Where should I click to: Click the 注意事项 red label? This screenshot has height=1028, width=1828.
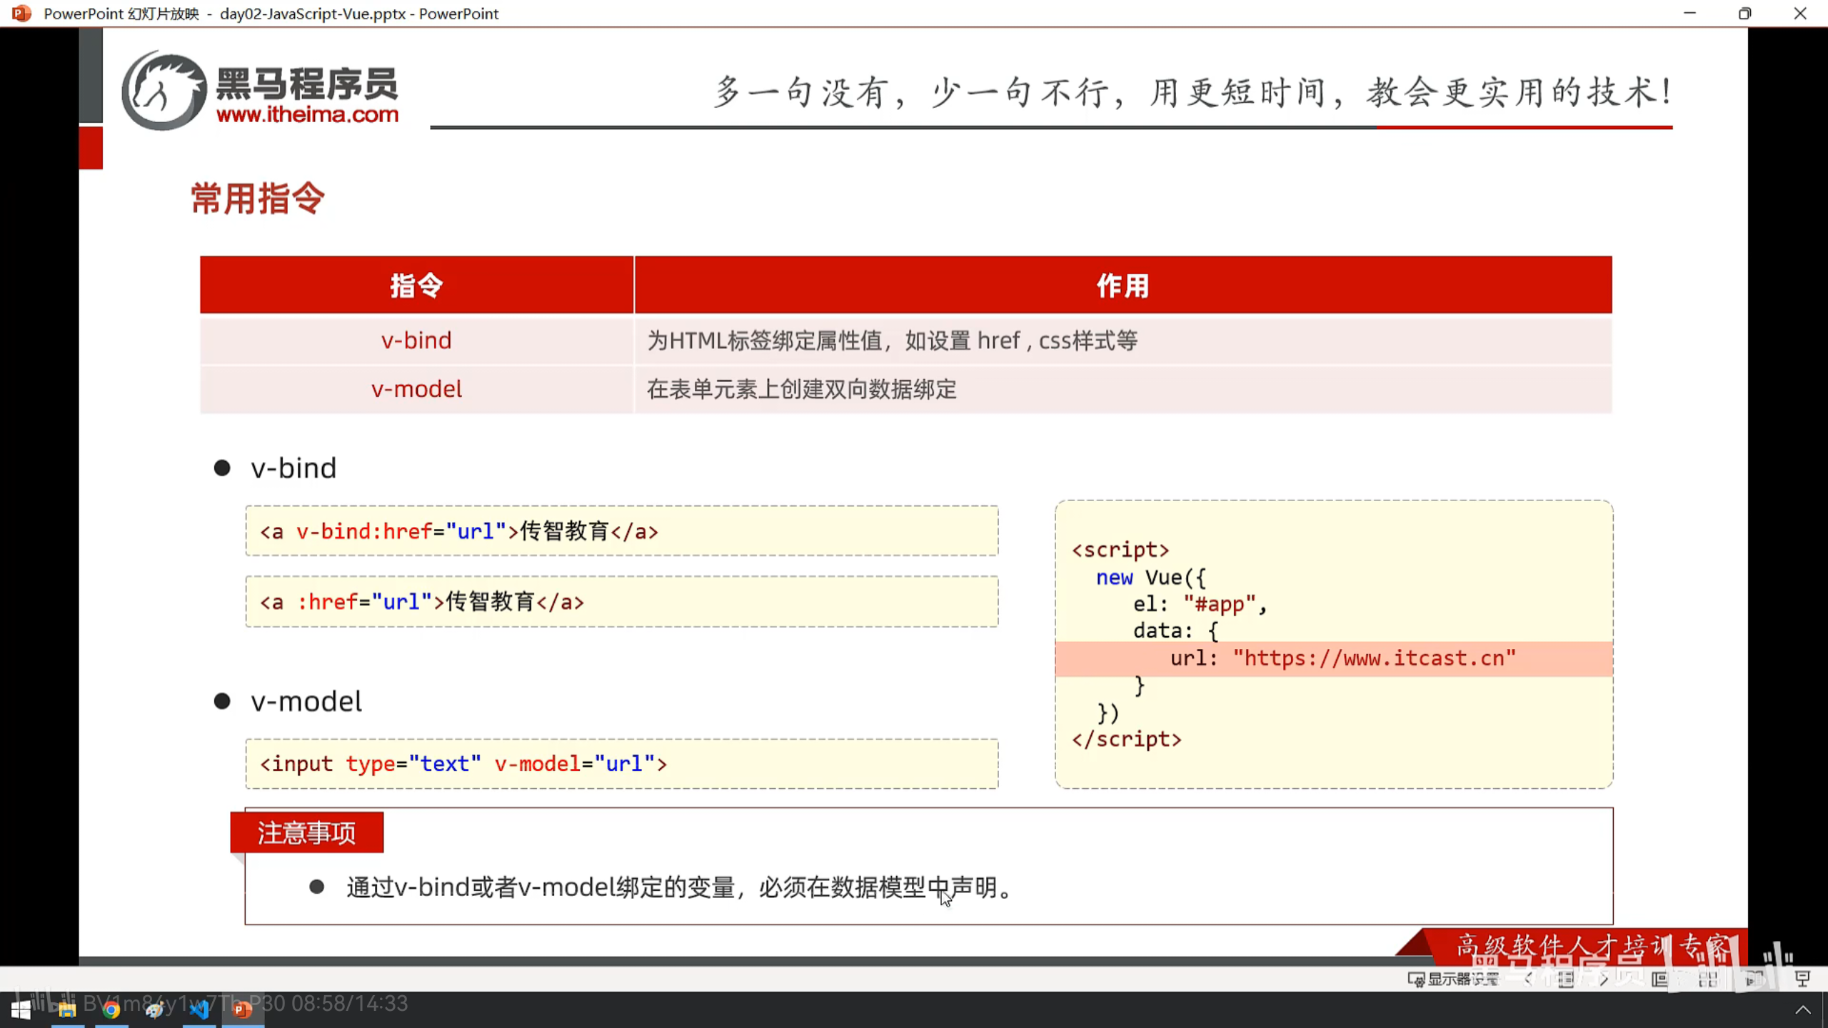(306, 832)
